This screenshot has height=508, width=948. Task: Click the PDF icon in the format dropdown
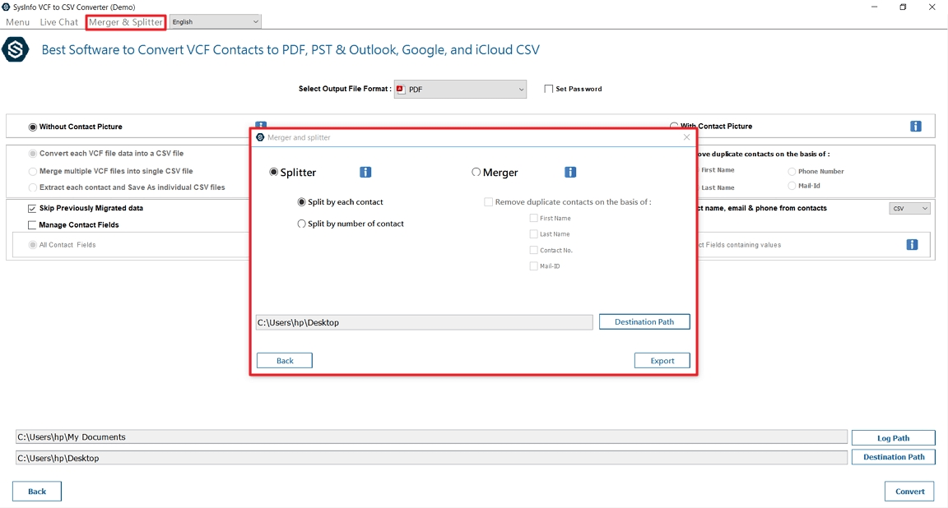pos(400,89)
